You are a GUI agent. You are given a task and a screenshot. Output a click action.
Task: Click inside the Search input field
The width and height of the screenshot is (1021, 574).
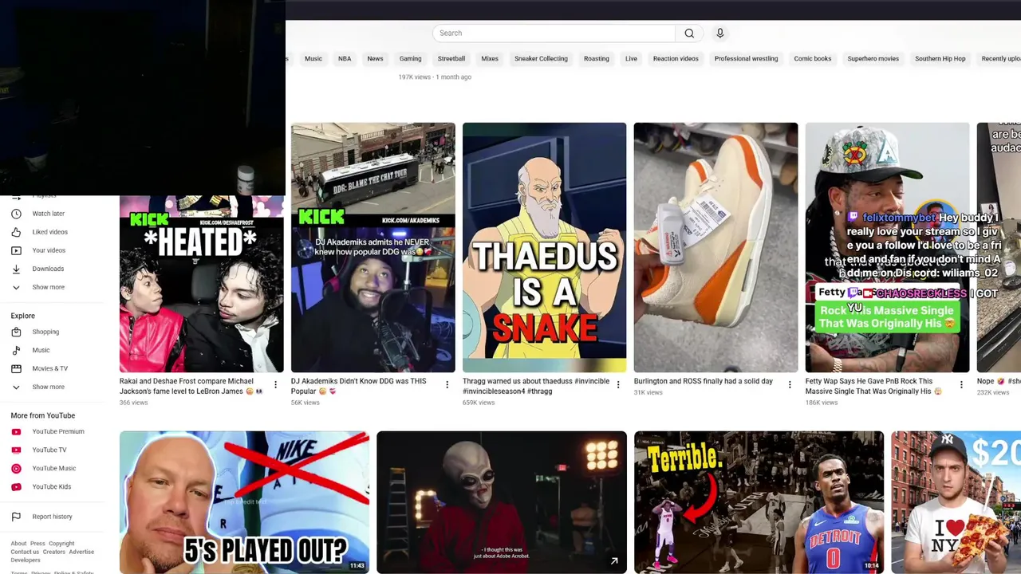[554, 33]
